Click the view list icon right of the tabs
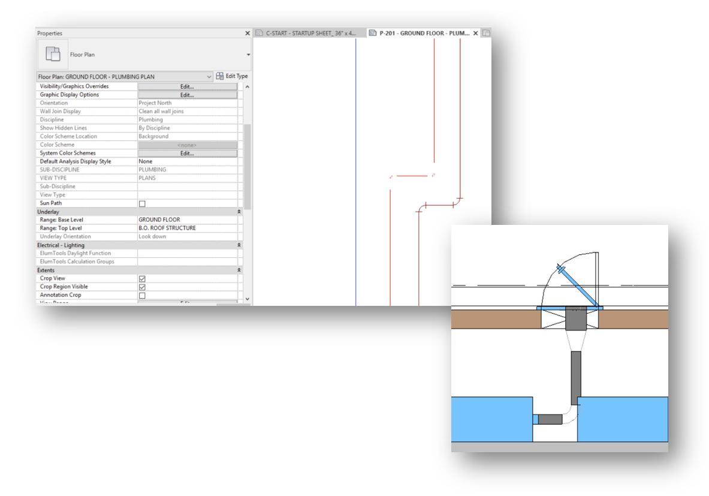709x496 pixels. tap(485, 33)
